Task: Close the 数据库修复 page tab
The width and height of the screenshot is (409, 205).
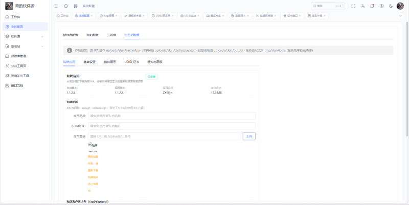Action: point(275,16)
